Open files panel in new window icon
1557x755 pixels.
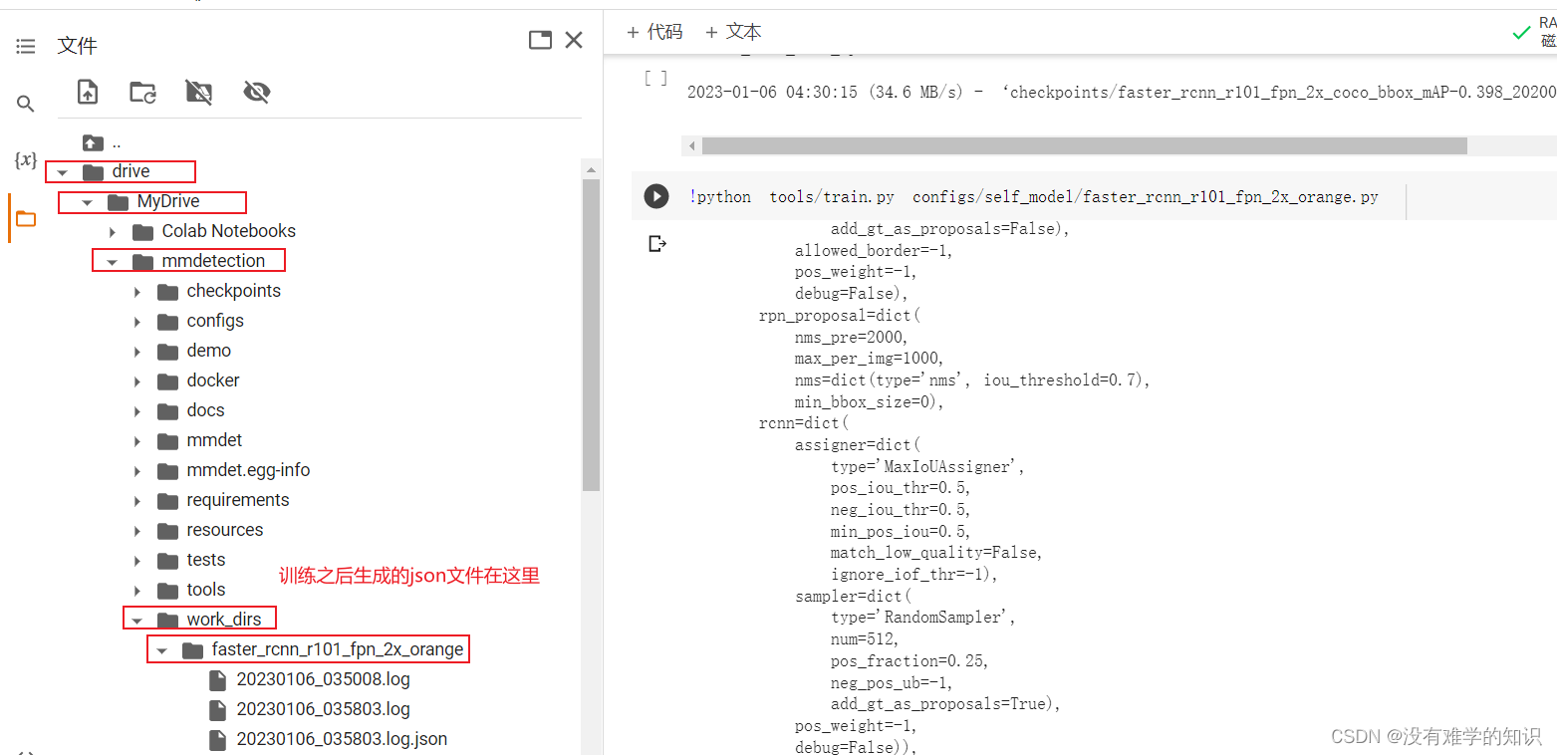point(540,40)
